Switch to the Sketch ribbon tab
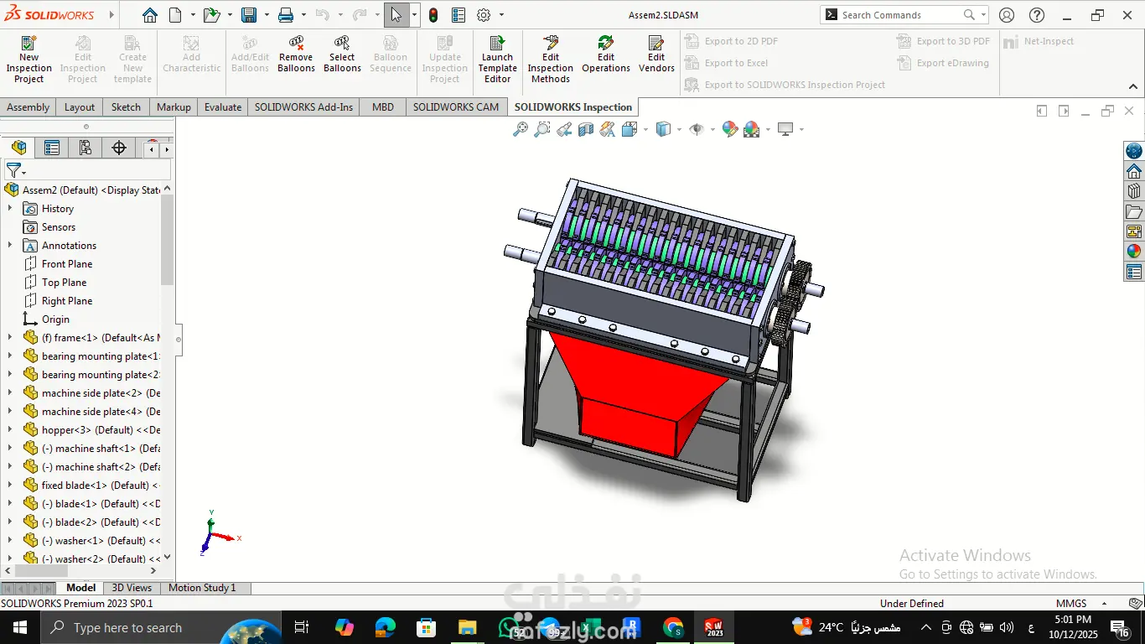The image size is (1145, 644). point(126,107)
